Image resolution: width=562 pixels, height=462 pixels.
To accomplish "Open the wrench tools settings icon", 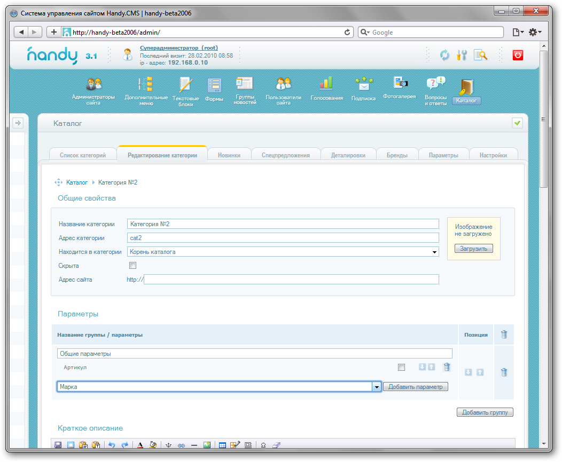I will pyautogui.click(x=462, y=54).
